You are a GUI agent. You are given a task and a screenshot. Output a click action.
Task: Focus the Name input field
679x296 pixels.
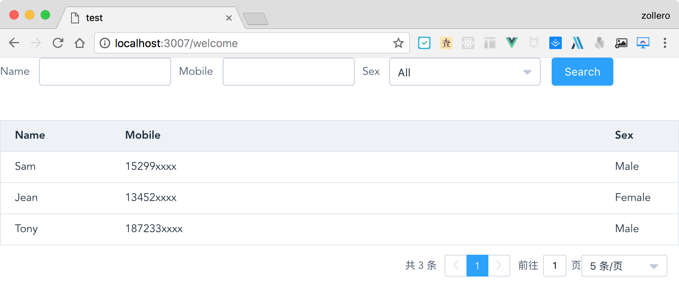pyautogui.click(x=105, y=72)
